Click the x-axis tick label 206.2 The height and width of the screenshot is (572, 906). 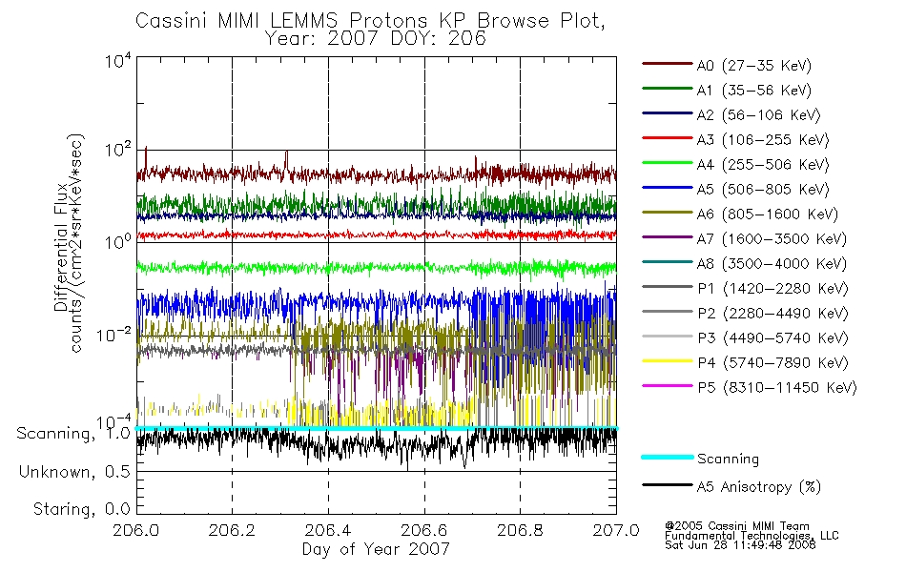tap(233, 530)
